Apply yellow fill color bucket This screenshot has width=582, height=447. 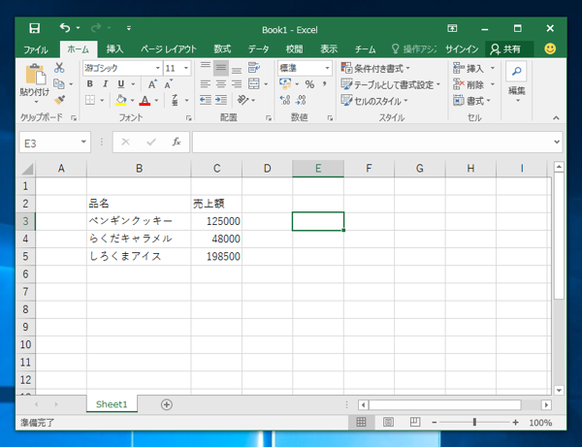[120, 100]
